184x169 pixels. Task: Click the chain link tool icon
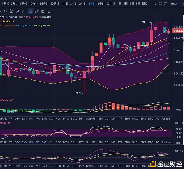(17, 11)
